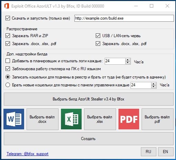Switch the interface language to EN
This screenshot has height=160, width=176.
[x=166, y=152]
